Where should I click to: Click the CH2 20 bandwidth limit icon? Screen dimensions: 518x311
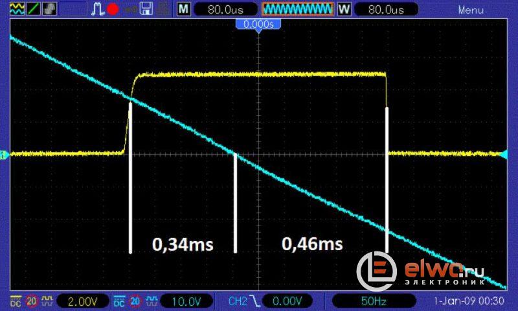[x=135, y=301]
